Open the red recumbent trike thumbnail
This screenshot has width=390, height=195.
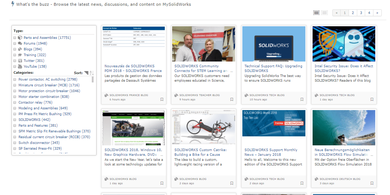[x=204, y=127]
